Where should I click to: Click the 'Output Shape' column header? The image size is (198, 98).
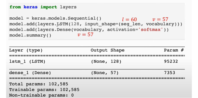(x=107, y=50)
